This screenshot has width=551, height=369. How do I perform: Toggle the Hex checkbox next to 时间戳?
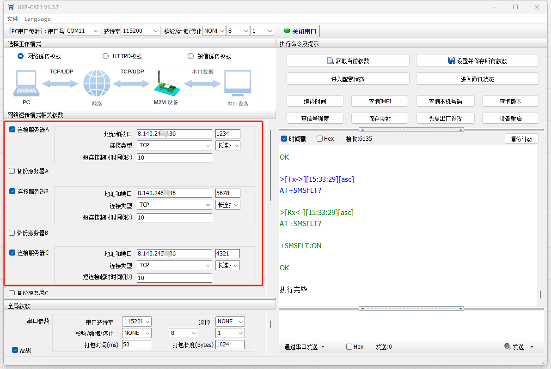[319, 139]
